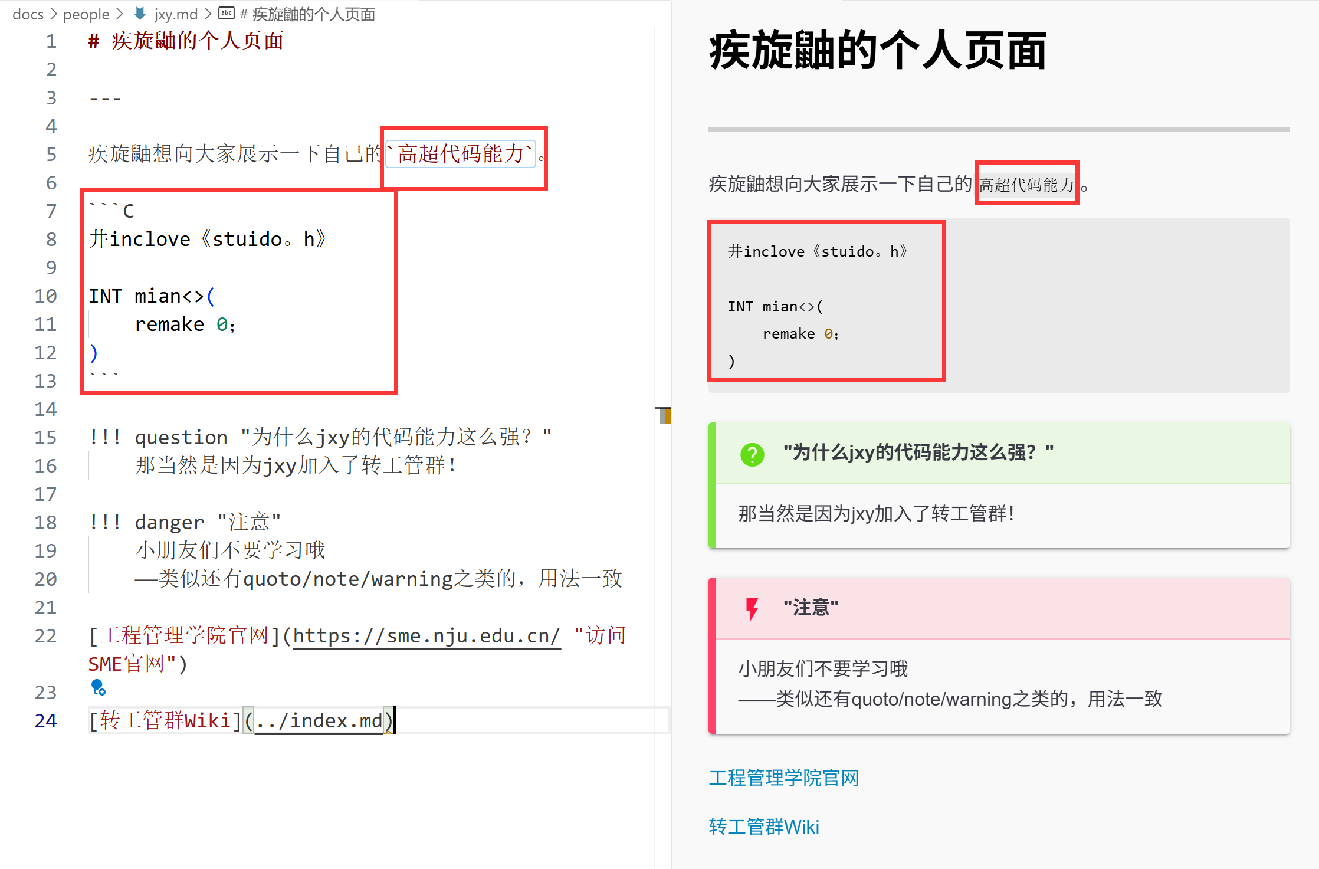Click 'remake 0;' in the preview code block
1319x869 pixels.
pyautogui.click(x=800, y=334)
